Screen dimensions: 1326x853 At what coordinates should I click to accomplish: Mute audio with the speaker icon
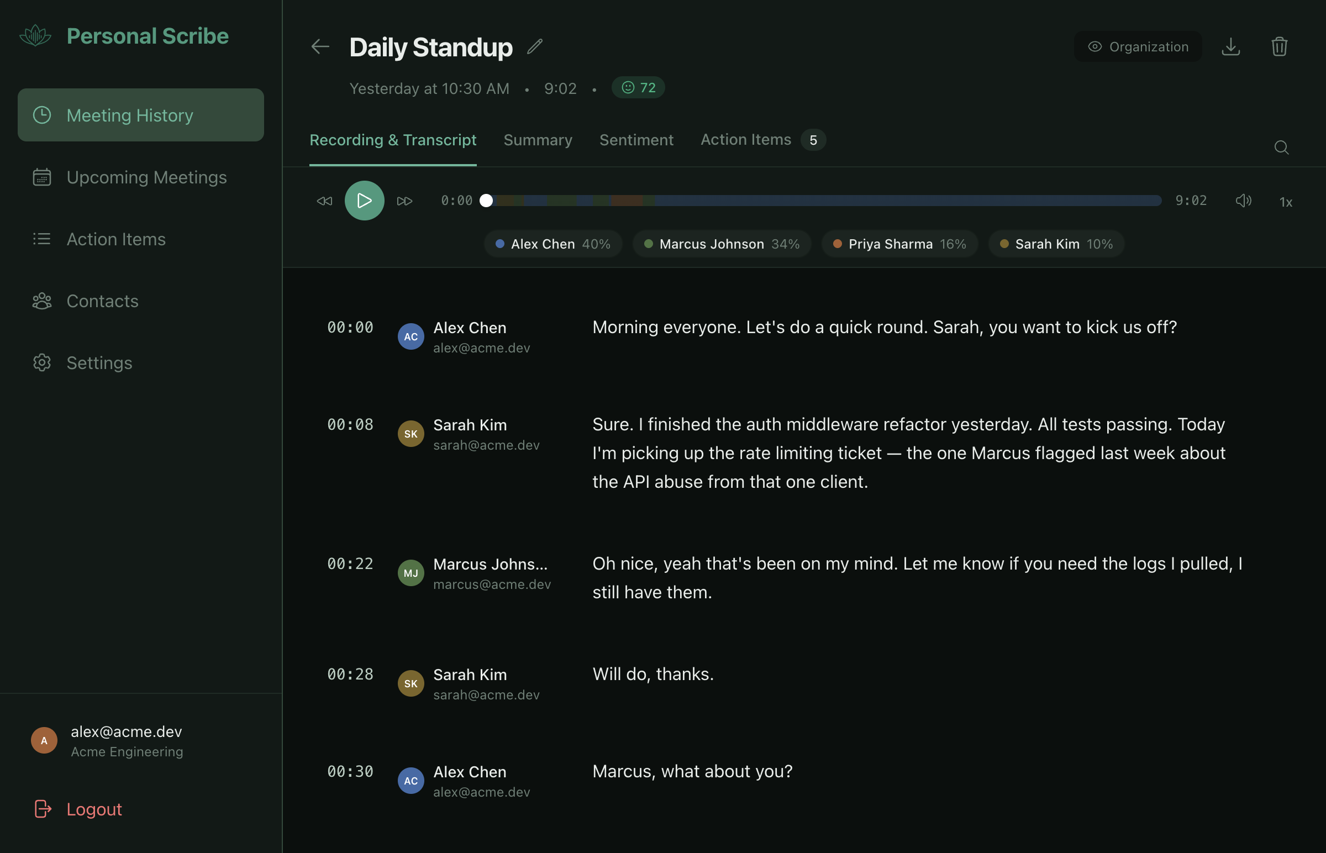tap(1244, 201)
